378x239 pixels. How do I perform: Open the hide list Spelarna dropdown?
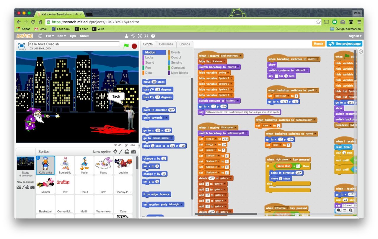pos(219,61)
